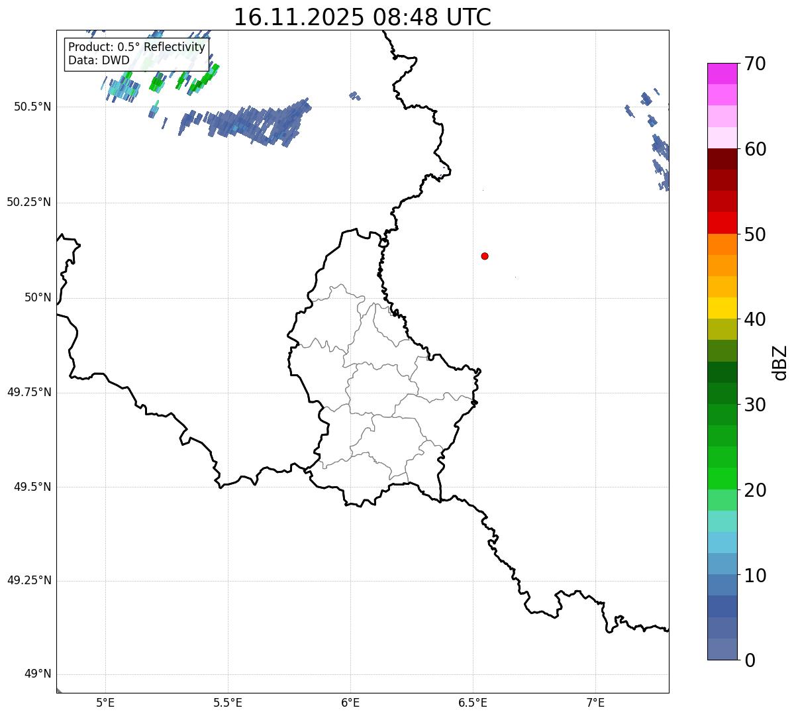Viewport: 796px width, 716px height.
Task: Click the bright green colorbar swatch above 20
Action: click(722, 479)
